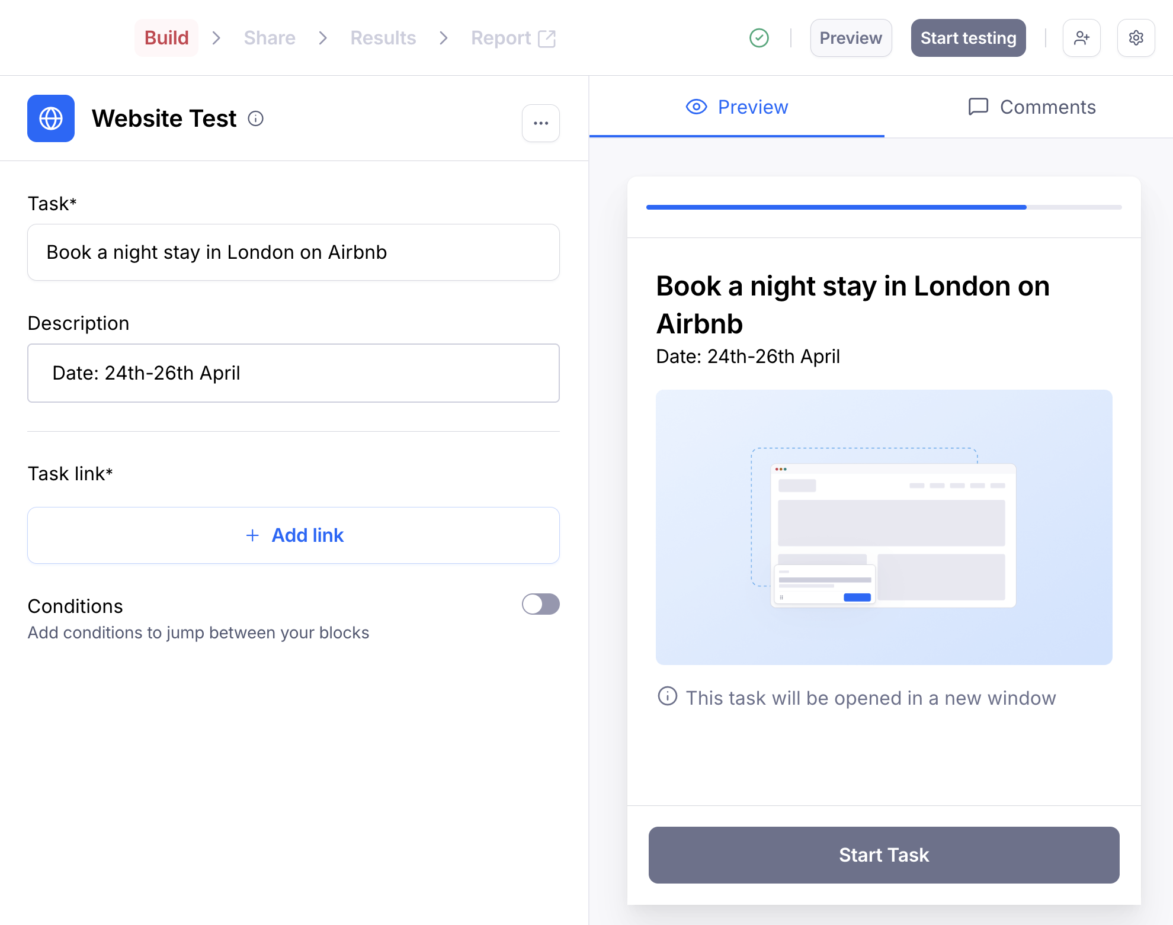
Task: Open the three-dot more options menu
Action: [540, 123]
